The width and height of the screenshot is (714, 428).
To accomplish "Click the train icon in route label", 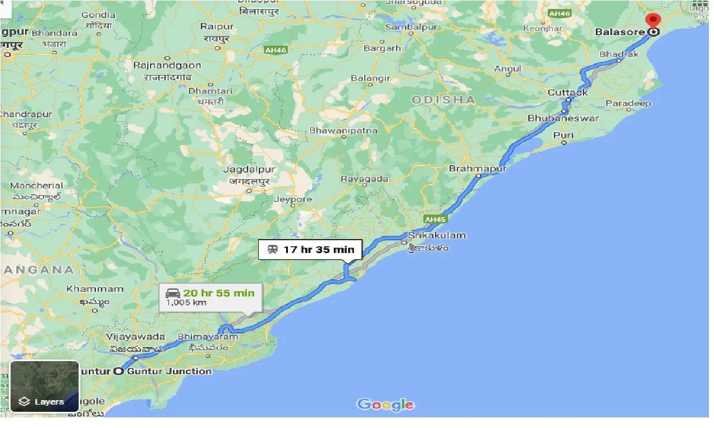I will 272,249.
